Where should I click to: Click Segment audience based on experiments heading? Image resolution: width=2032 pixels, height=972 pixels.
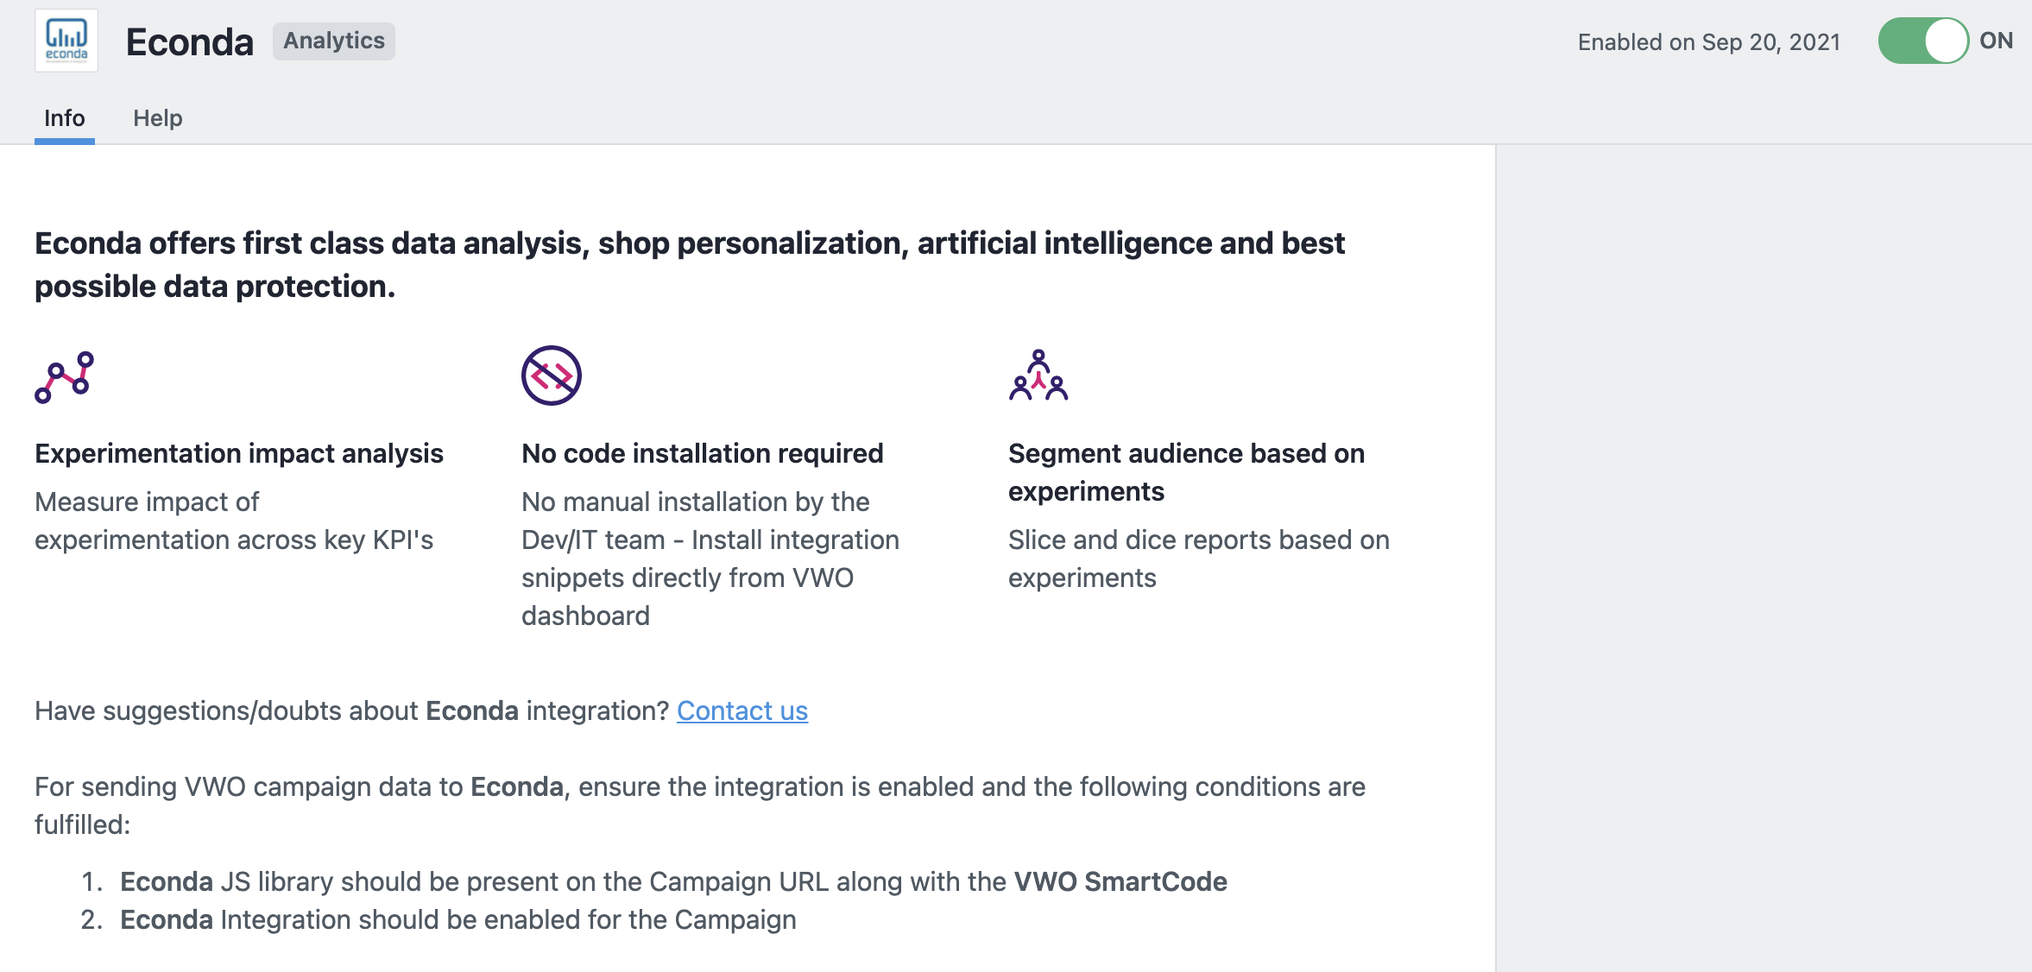pyautogui.click(x=1187, y=472)
